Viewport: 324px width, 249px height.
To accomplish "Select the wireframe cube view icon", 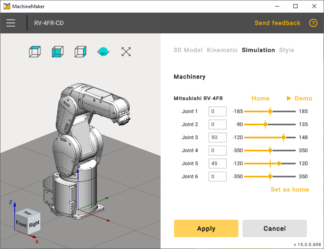I will [x=35, y=52].
